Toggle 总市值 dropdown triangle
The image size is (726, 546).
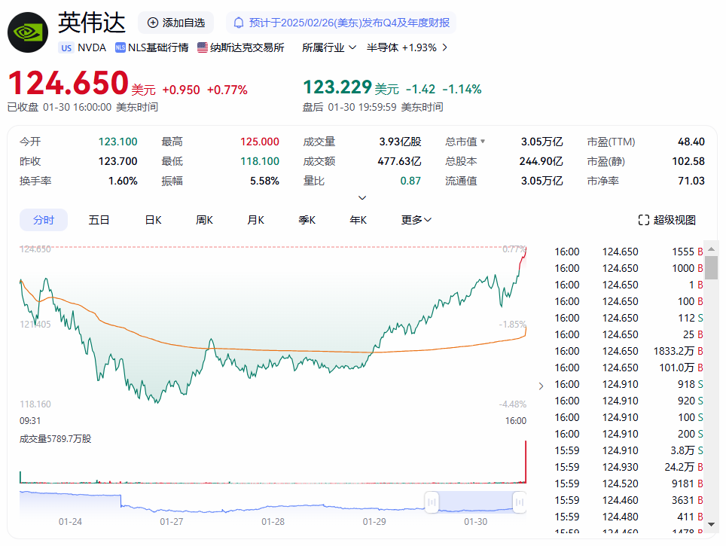tap(483, 142)
